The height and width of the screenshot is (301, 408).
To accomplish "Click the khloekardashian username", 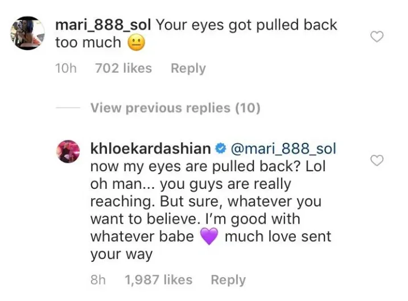I will coord(150,149).
